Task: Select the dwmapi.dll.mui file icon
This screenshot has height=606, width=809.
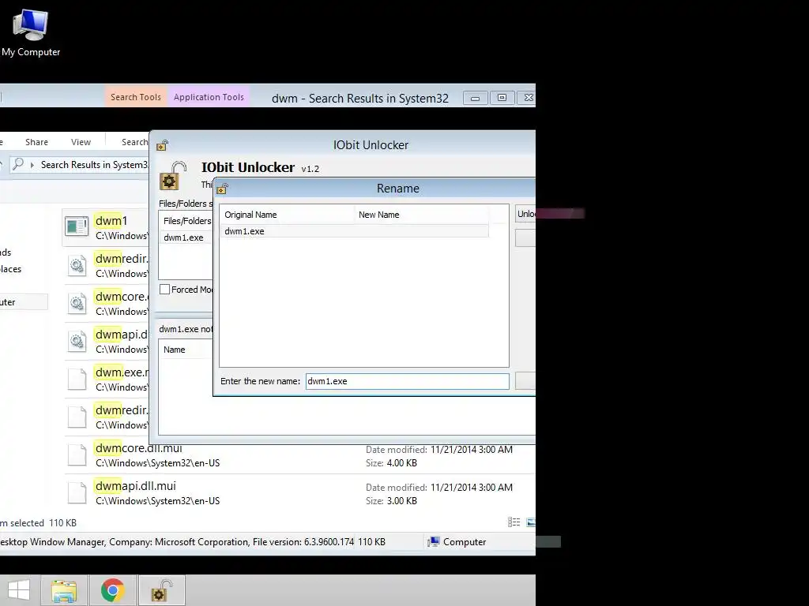Action: coord(77,492)
